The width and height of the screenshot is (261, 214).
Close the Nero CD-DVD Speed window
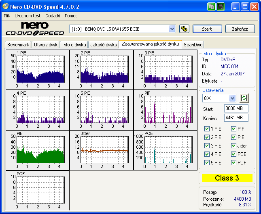pyautogui.click(x=254, y=7)
